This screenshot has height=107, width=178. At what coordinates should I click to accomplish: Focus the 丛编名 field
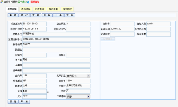point(56,65)
